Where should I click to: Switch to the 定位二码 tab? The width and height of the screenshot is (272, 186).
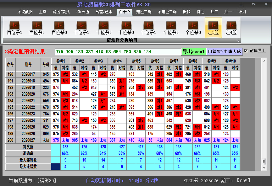[x=144, y=12]
